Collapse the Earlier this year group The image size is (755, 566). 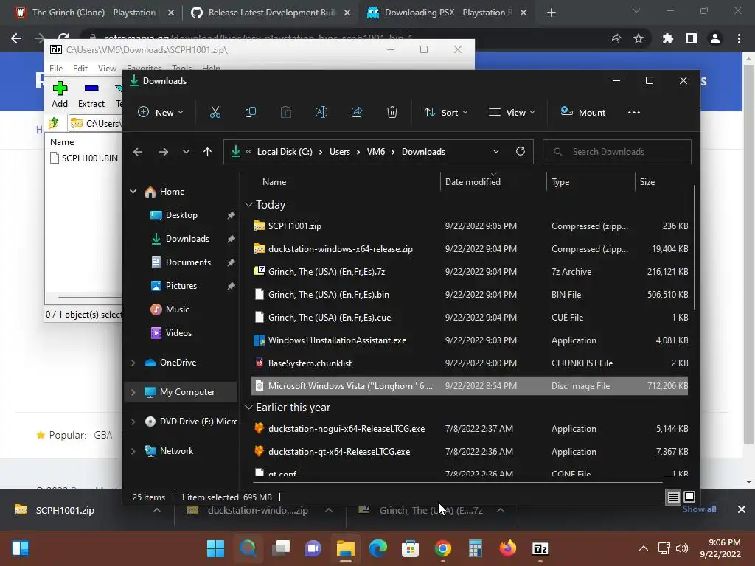(x=248, y=408)
